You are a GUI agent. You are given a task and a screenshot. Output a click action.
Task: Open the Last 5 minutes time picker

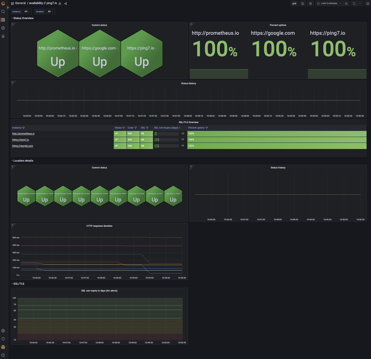coord(329,3)
